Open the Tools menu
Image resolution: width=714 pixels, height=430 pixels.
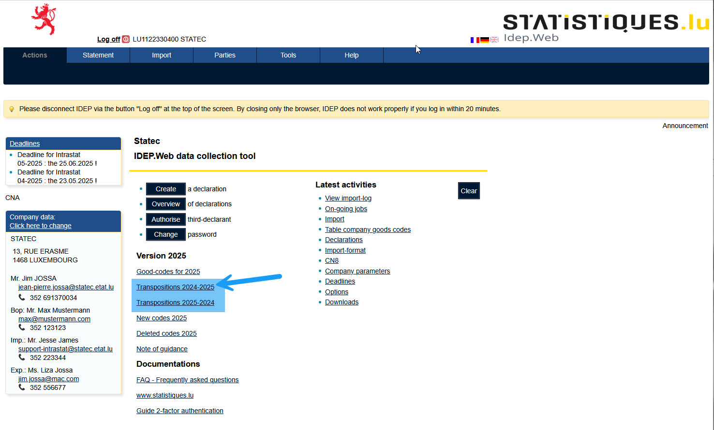click(x=288, y=55)
